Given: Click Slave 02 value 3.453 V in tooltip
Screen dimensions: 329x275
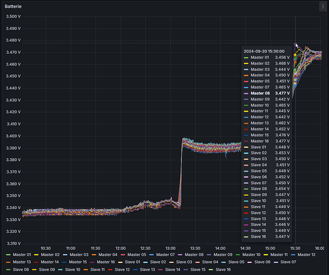Looking at the screenshot, I should click(282, 153).
